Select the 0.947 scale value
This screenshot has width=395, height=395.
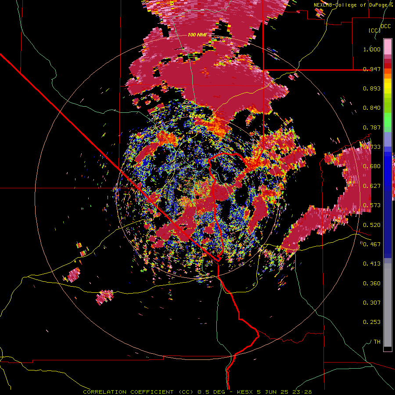(372, 69)
